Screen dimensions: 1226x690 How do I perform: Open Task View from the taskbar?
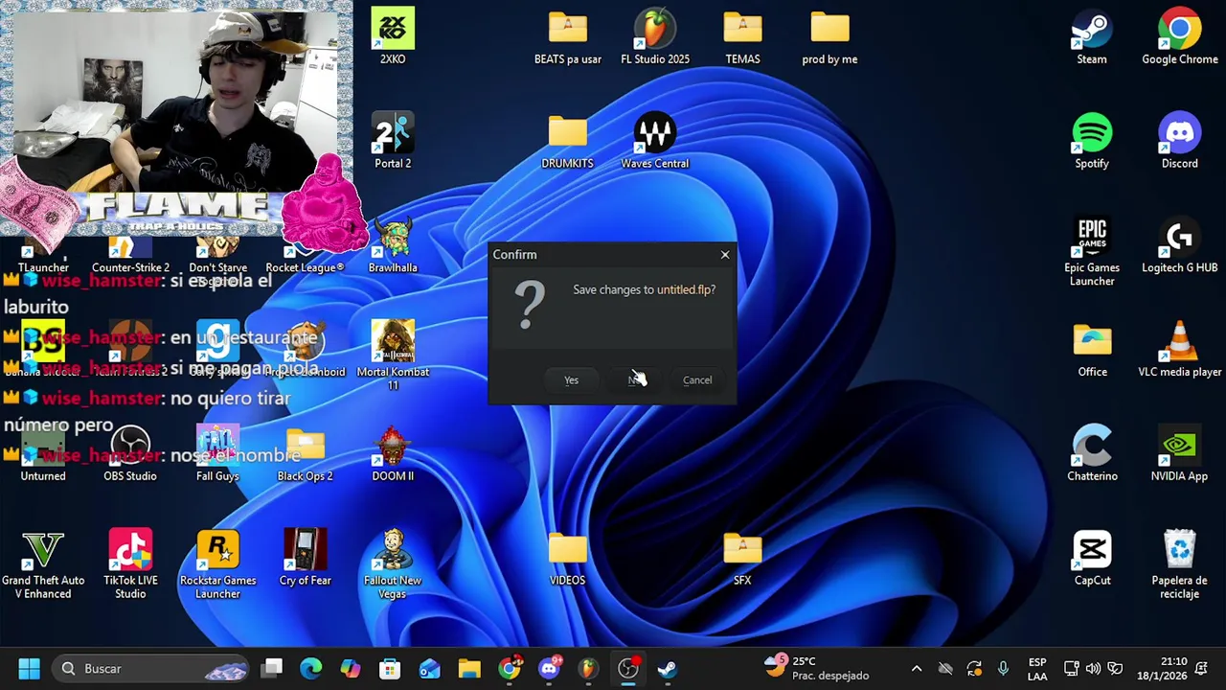tap(273, 669)
